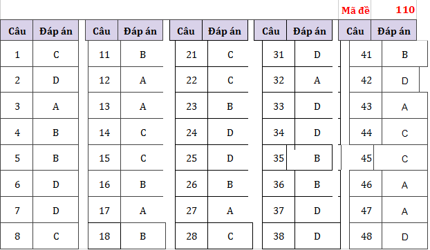Select answer A for question 43
Image resolution: width=430 pixels, height=250 pixels.
pos(405,106)
